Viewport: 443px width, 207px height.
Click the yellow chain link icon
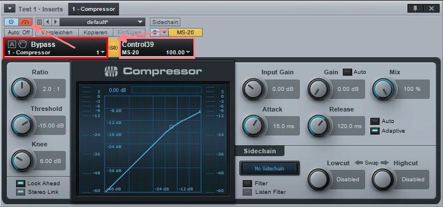[113, 47]
